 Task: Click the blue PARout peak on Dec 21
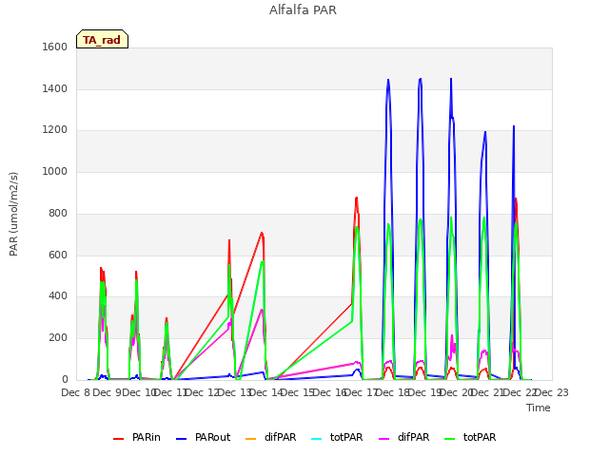[x=485, y=132]
